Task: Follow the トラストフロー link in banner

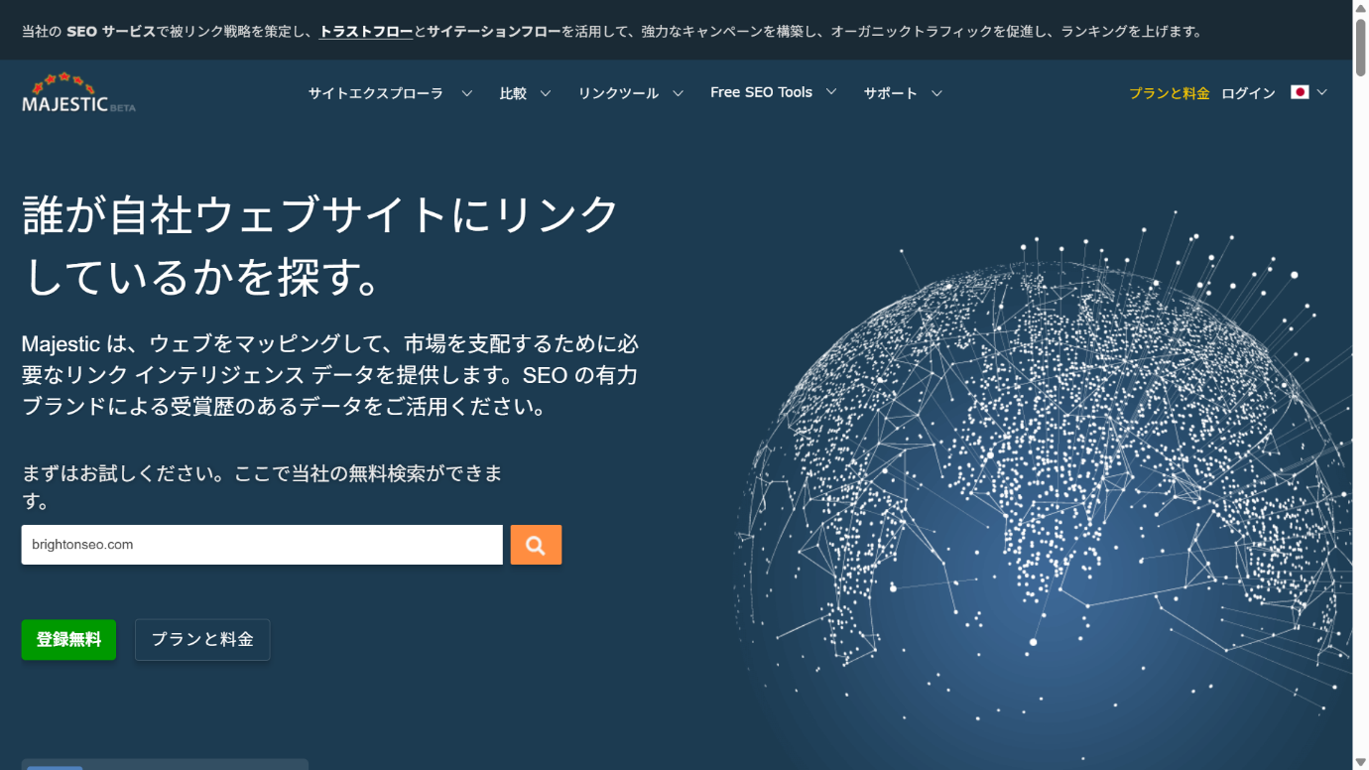Action: (x=366, y=31)
